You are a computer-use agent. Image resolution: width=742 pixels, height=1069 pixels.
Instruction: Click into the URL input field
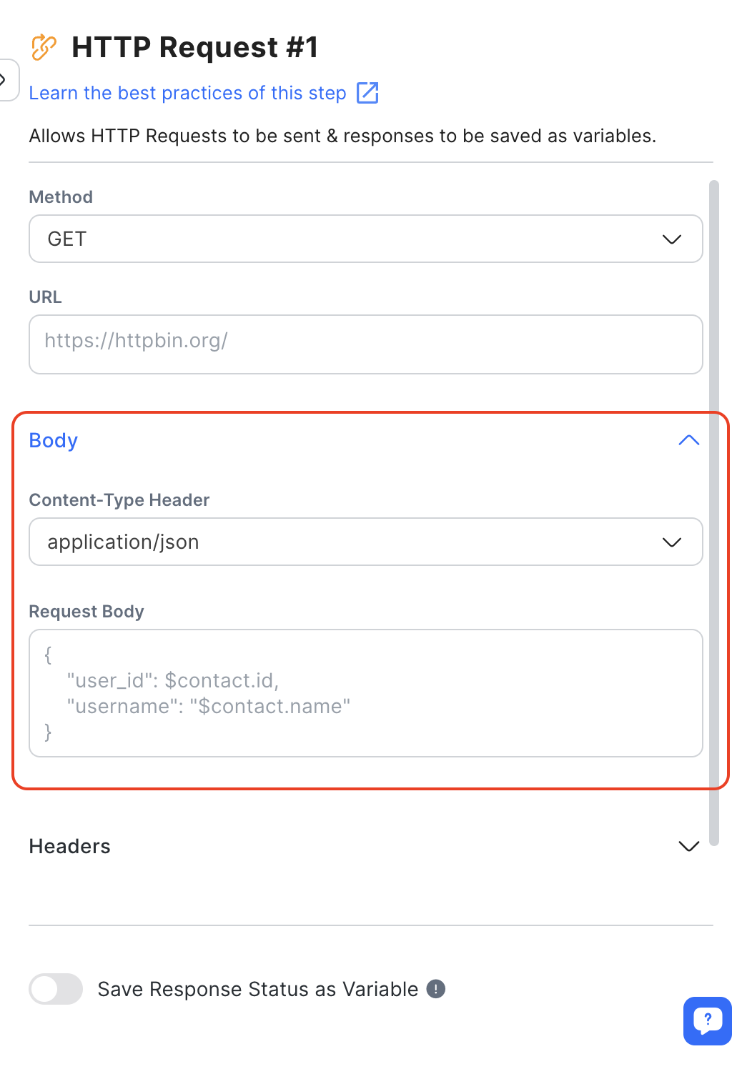[x=365, y=344]
